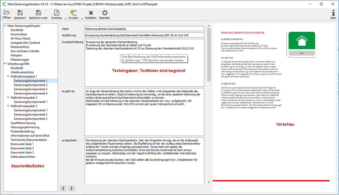Select Informationen auf einen Blick

[30, 136]
